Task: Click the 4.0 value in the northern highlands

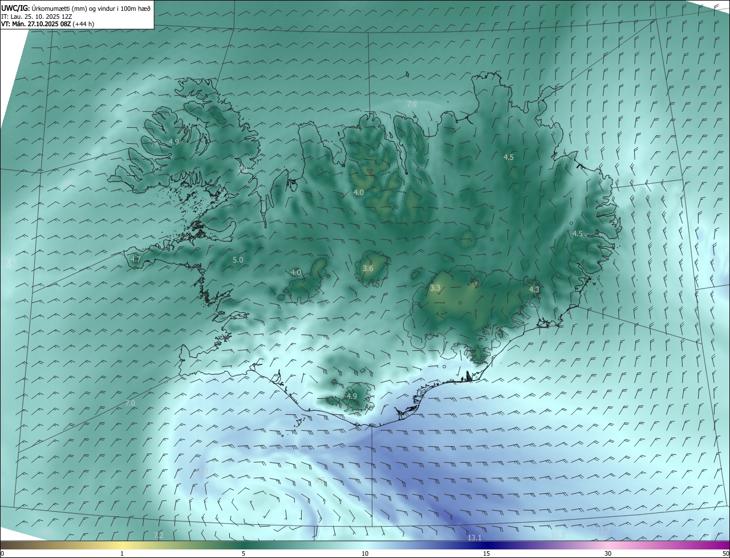Action: tap(358, 193)
